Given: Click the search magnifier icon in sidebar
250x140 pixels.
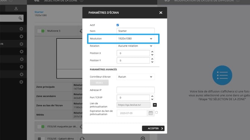Looking at the screenshot, I should click(20, 18).
